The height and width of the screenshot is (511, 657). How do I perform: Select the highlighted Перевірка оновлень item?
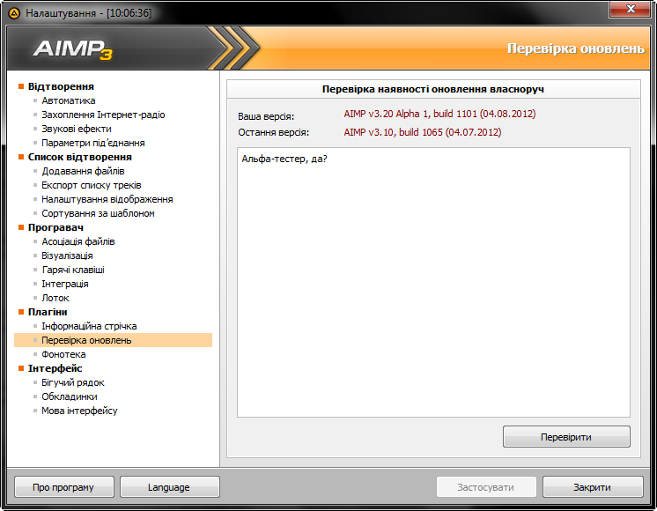click(113, 340)
